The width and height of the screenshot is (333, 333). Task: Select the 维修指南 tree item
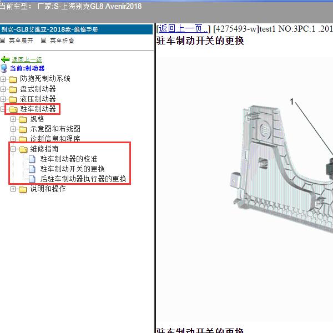point(44,149)
